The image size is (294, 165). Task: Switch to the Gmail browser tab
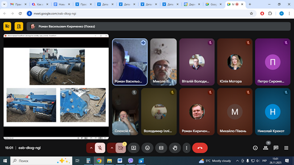tap(17, 5)
